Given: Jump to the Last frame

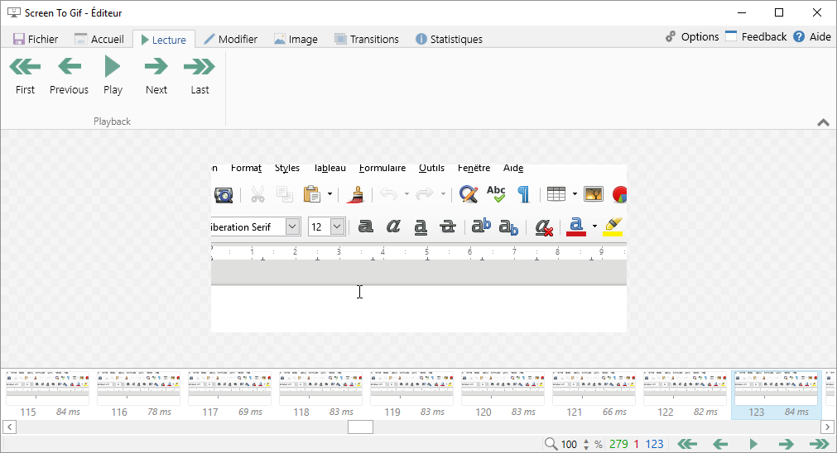Looking at the screenshot, I should click(200, 75).
